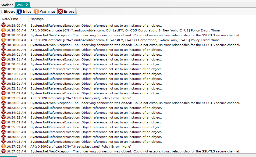Toggle the Infos filter button

24,11
